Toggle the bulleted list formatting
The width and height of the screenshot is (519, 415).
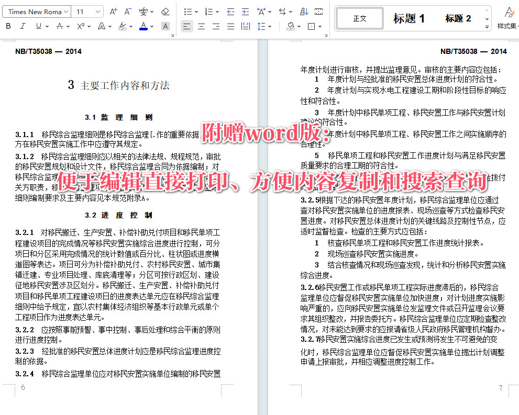(x=187, y=12)
